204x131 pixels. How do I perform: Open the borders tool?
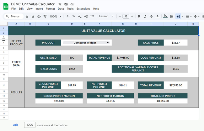(x=172, y=16)
